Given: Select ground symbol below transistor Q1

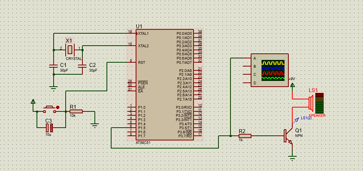Looking at the screenshot, I should [x=292, y=158].
